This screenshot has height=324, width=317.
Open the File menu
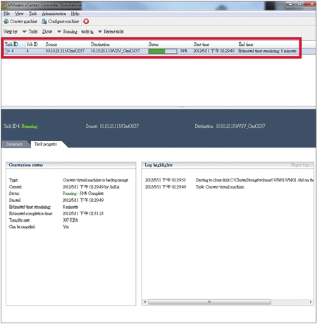tap(6, 13)
